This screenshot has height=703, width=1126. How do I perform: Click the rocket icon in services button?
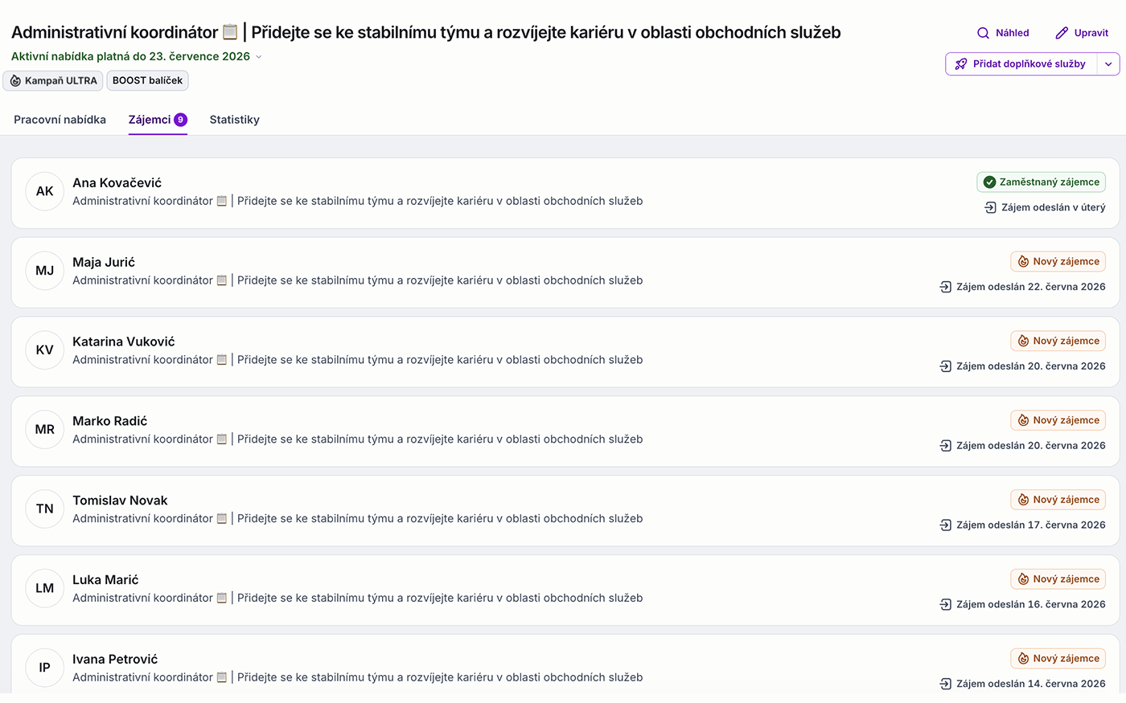(x=961, y=64)
